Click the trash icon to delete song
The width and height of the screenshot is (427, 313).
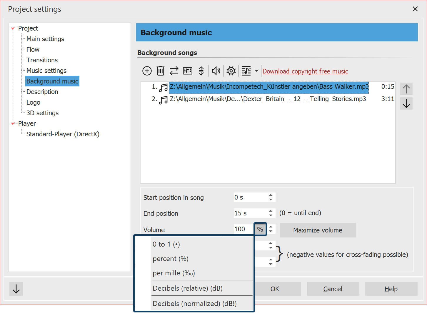[x=161, y=71]
